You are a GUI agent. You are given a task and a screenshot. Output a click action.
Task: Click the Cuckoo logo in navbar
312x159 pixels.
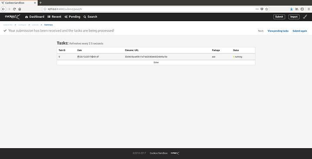coord(12,17)
